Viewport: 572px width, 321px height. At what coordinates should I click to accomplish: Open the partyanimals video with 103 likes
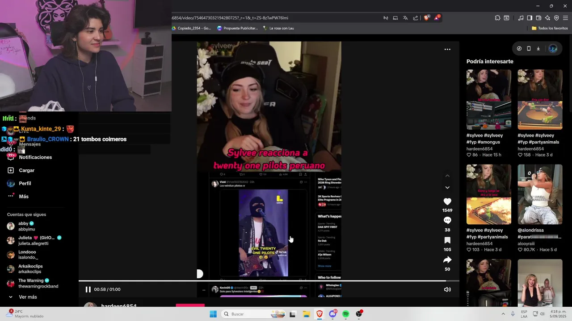tap(489, 194)
